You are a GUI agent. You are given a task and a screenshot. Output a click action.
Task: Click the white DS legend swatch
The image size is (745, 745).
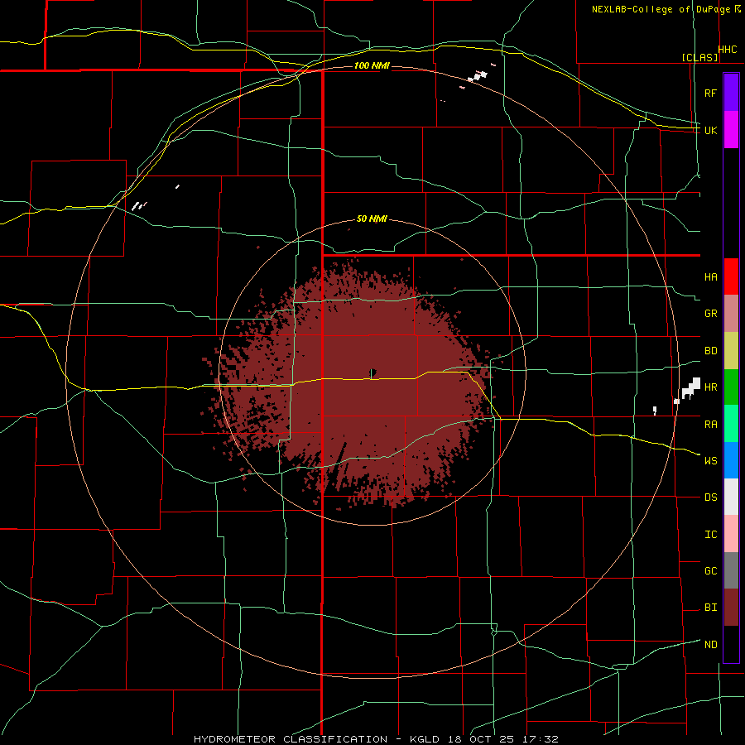pos(731,497)
